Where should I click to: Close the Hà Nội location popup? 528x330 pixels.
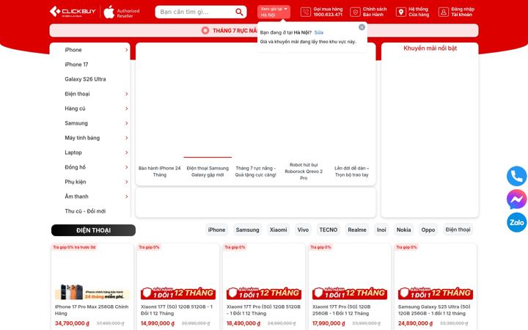(362, 27)
